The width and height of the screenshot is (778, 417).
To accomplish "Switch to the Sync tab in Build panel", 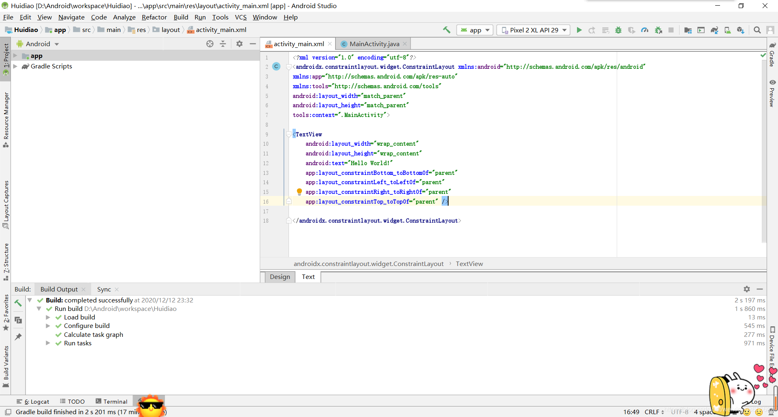I will tap(104, 289).
